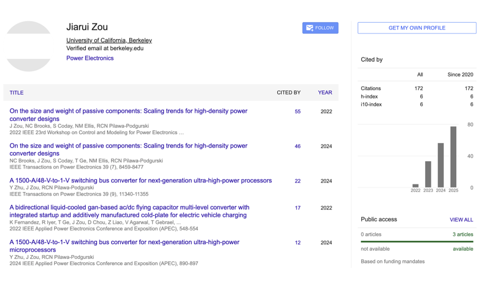Click the Since 2020 column header
Screen dimensions: 490x285
[461, 75]
